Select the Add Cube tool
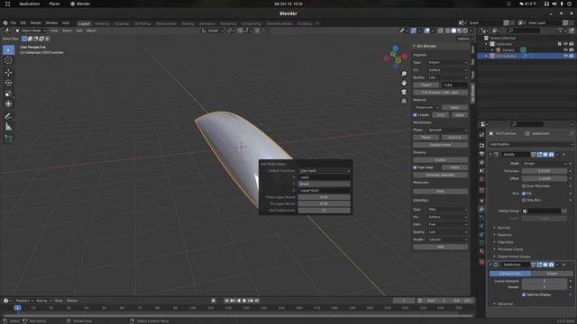Viewport: 577px width, 324px height. tap(8, 139)
